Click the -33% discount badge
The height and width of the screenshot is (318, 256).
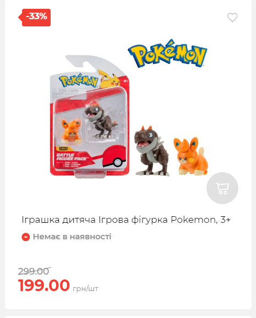point(35,18)
